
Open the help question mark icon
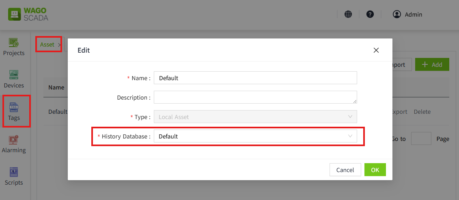coord(370,14)
